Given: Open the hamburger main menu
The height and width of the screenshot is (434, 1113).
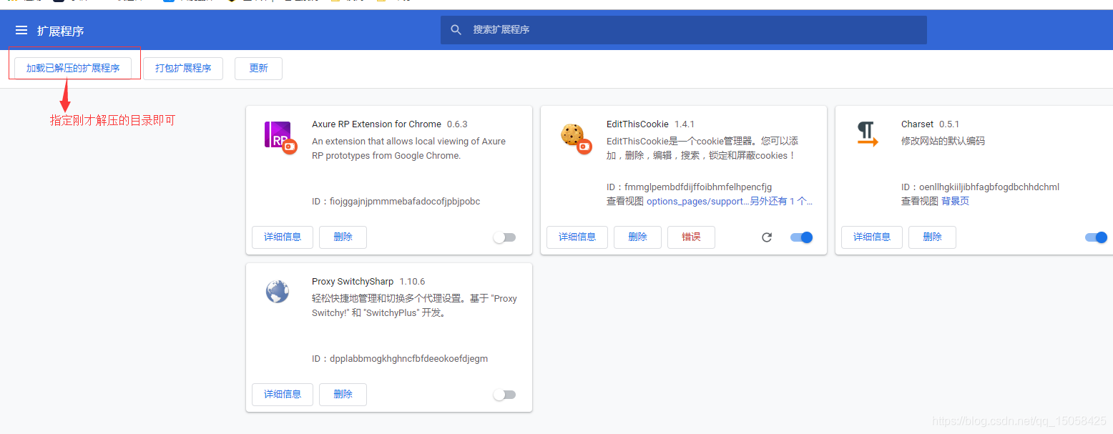Looking at the screenshot, I should tap(21, 30).
